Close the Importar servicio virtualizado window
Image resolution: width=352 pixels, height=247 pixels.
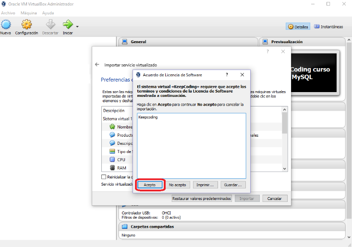tap(283, 51)
